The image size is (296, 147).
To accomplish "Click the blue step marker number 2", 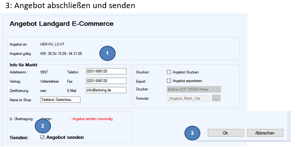I will [43, 126].
